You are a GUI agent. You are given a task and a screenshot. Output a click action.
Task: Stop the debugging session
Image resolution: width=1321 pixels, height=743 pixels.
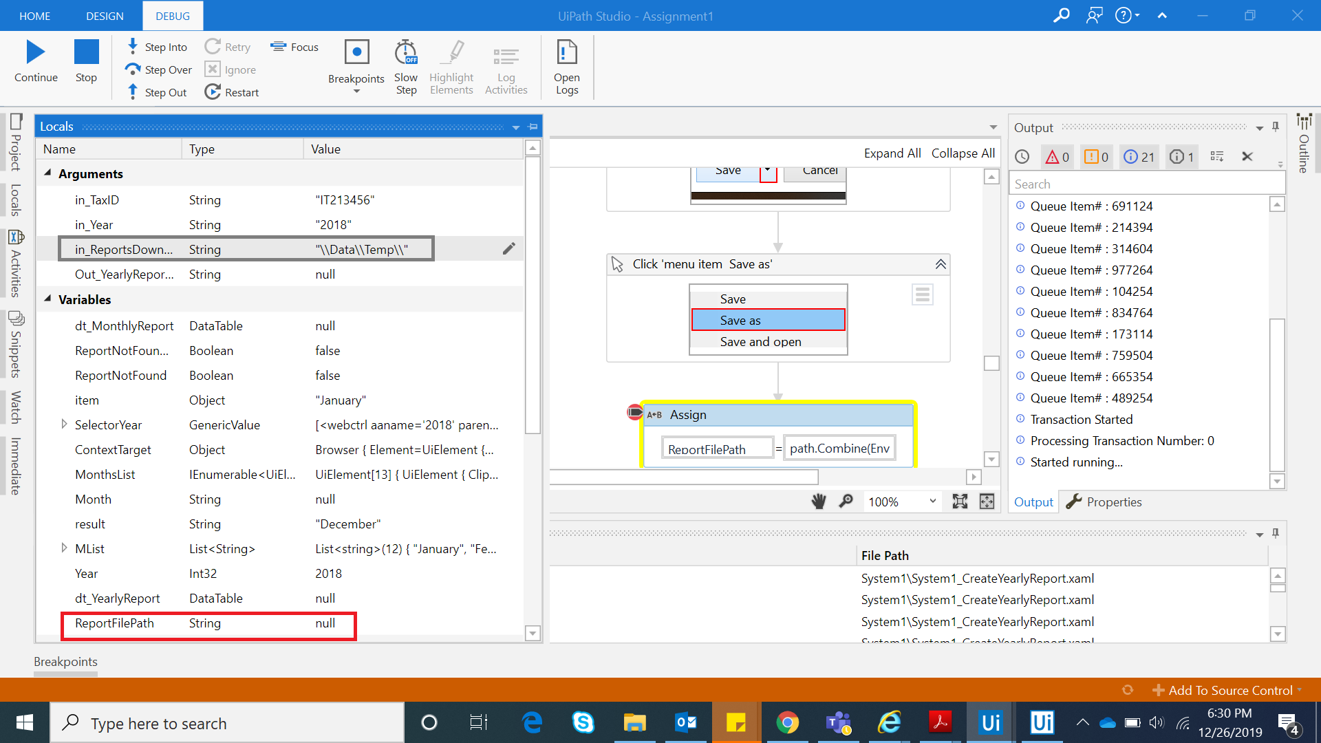click(x=86, y=53)
